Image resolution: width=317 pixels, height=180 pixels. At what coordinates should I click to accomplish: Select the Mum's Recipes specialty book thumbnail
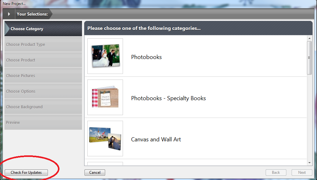(105, 97)
